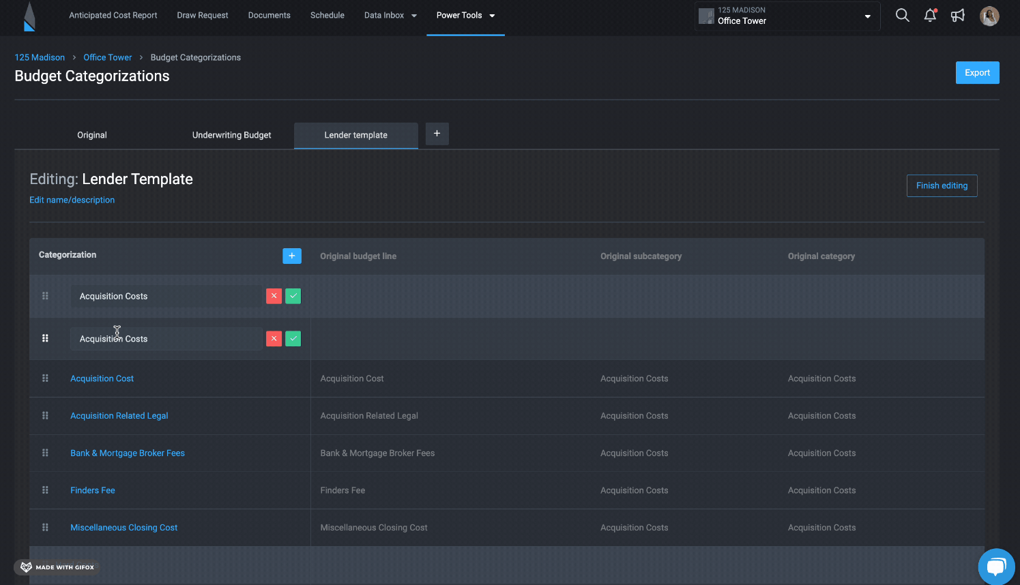Open the notifications bell icon
Screen dimensions: 1020x585
[x=930, y=15]
